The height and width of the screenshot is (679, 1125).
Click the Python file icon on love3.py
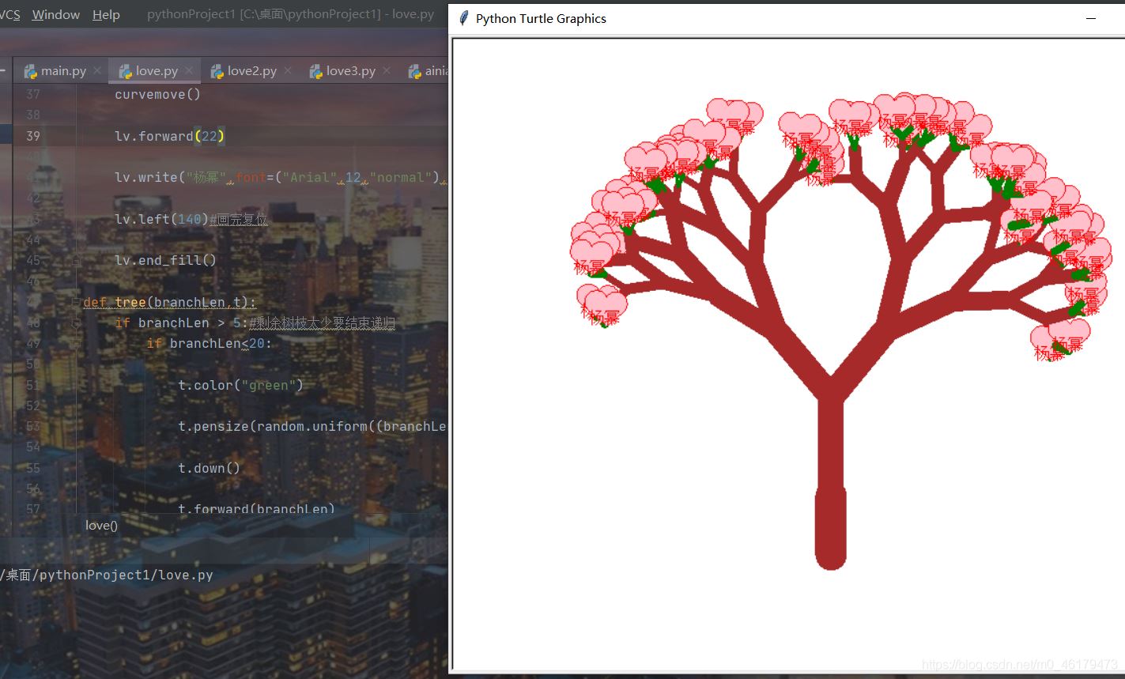[x=315, y=71]
